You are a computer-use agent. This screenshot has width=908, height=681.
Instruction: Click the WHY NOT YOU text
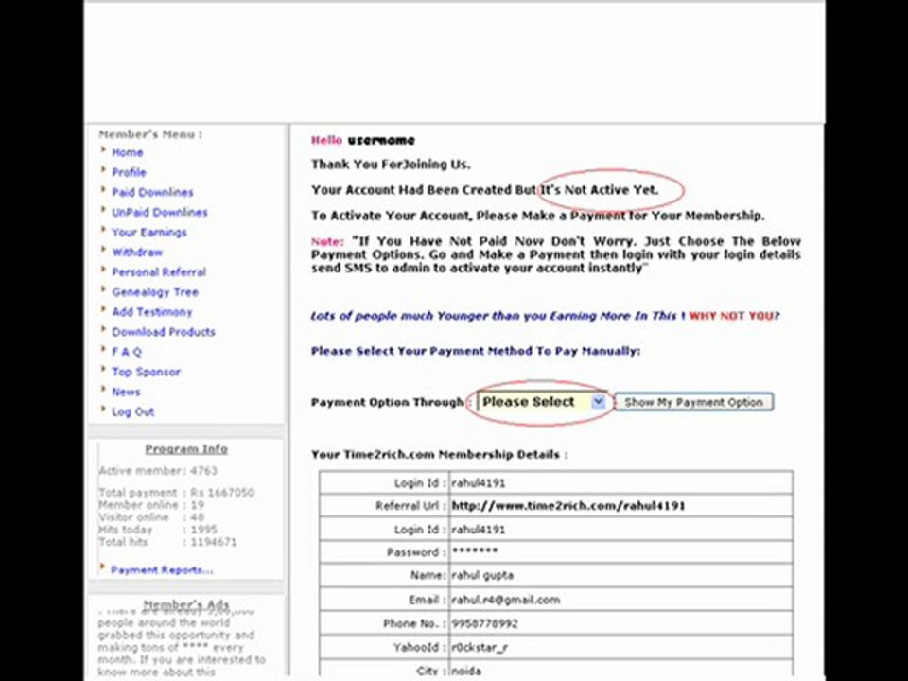[731, 316]
